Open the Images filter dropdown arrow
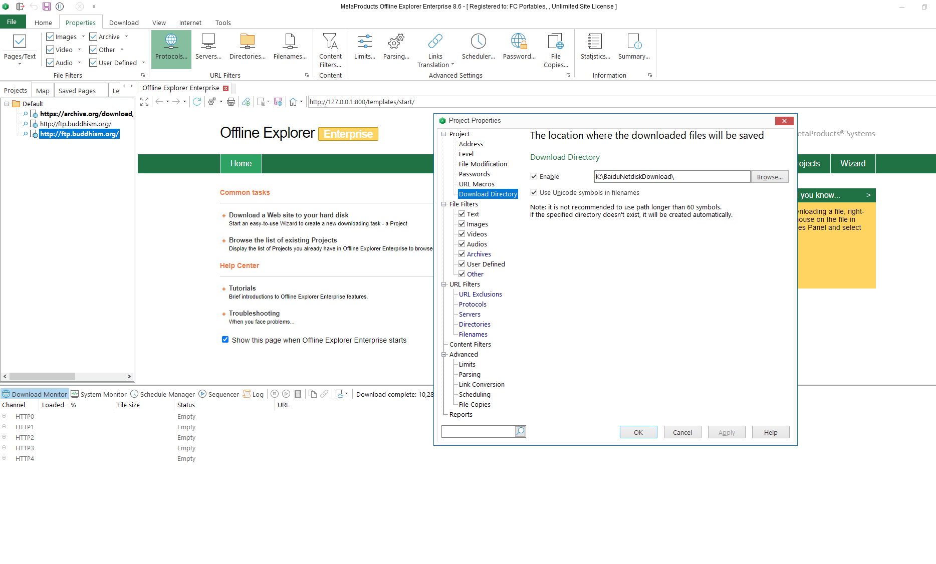 [x=83, y=37]
